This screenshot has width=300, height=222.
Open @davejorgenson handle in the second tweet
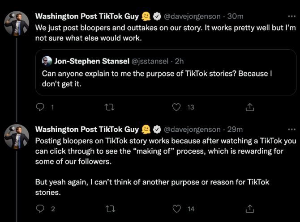coord(193,130)
